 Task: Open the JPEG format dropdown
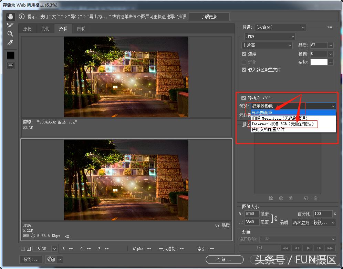(270, 36)
